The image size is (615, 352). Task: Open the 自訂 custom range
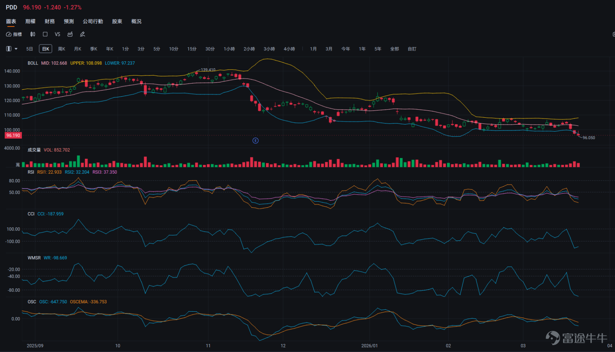click(x=412, y=49)
